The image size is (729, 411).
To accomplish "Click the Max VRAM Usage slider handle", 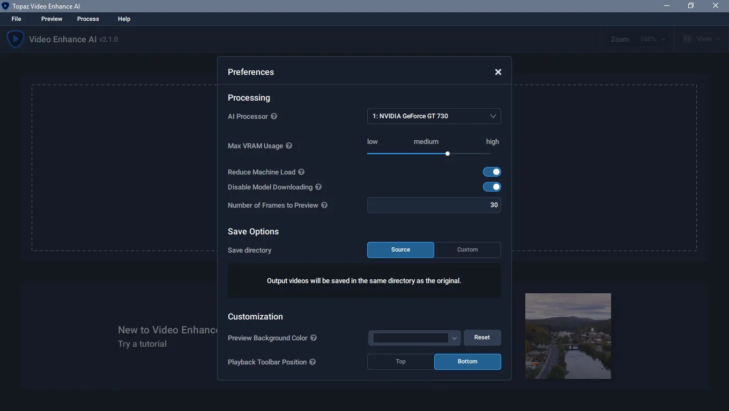I will pos(448,154).
